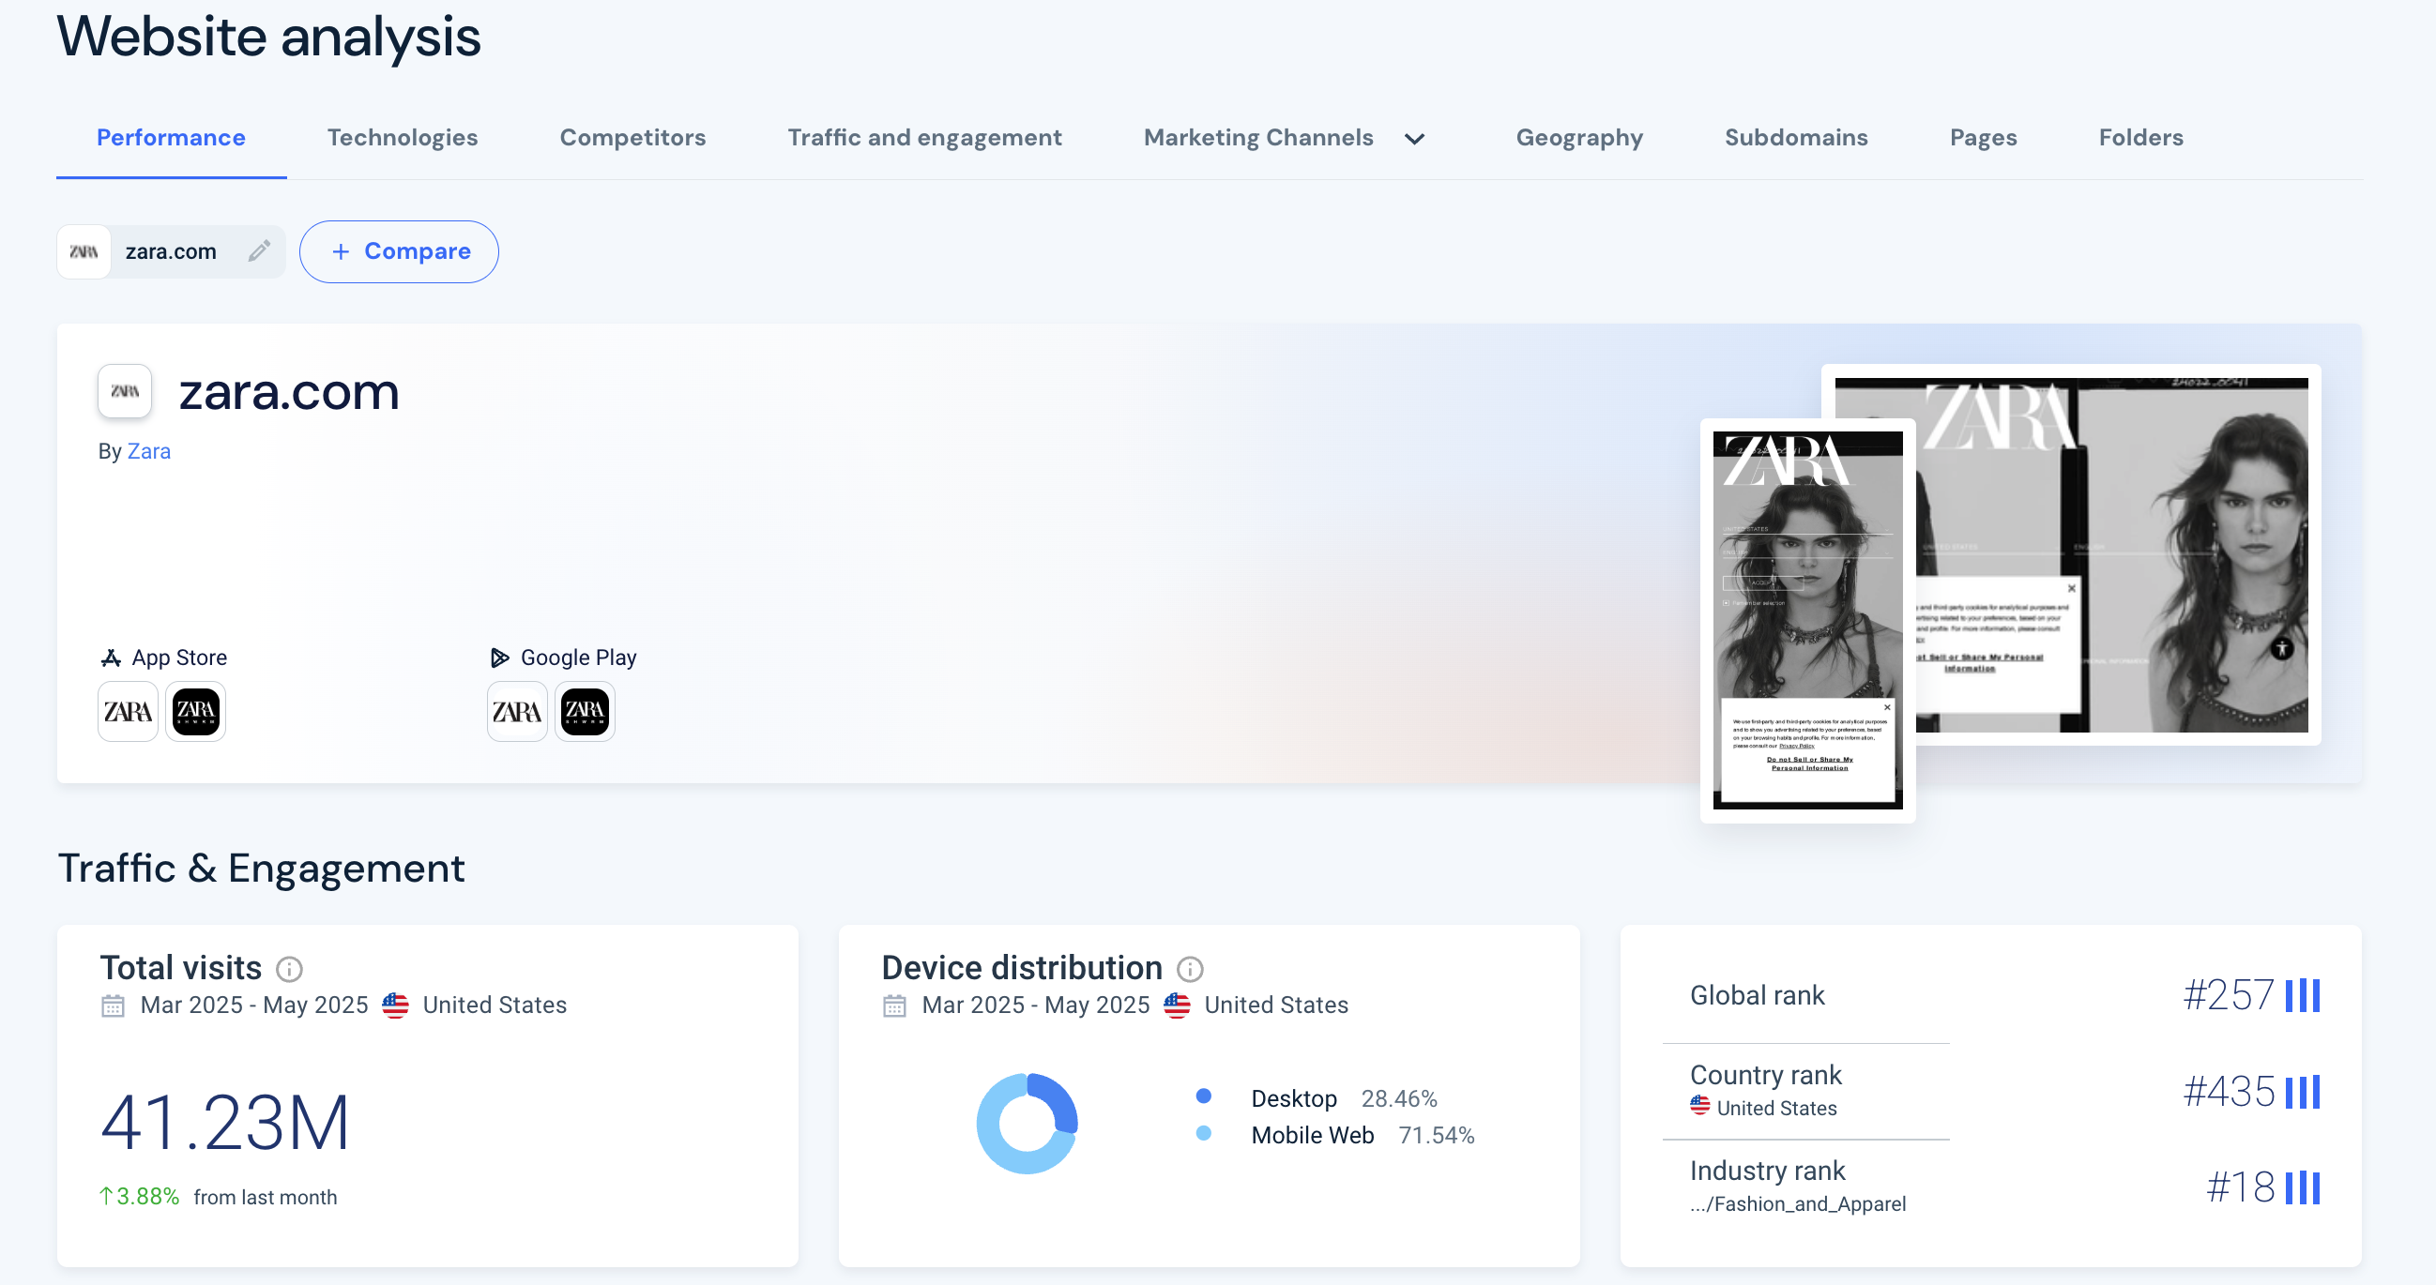2436x1285 pixels.
Task: Click the Zara logo beside zara.com heading
Action: click(125, 390)
